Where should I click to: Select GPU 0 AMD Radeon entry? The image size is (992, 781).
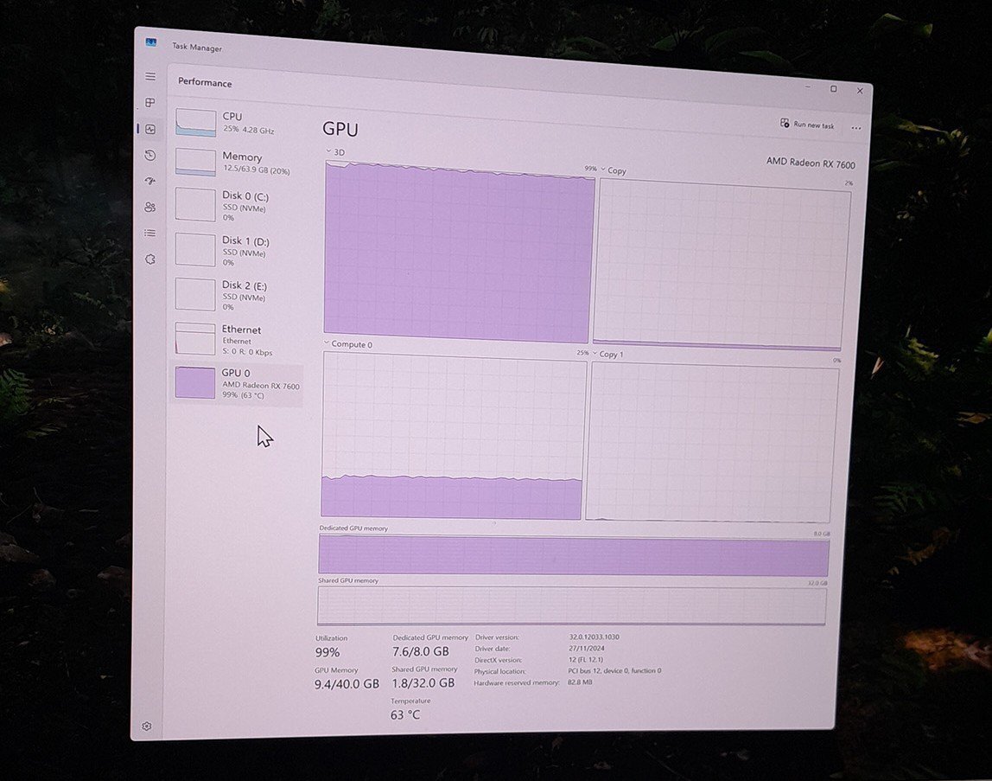tap(238, 384)
